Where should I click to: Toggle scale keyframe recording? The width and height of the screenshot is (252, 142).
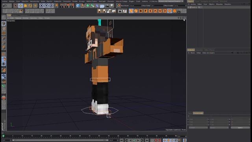pyautogui.click(x=169, y=140)
